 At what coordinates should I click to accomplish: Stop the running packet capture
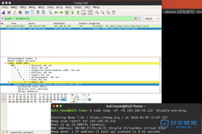[9, 13]
